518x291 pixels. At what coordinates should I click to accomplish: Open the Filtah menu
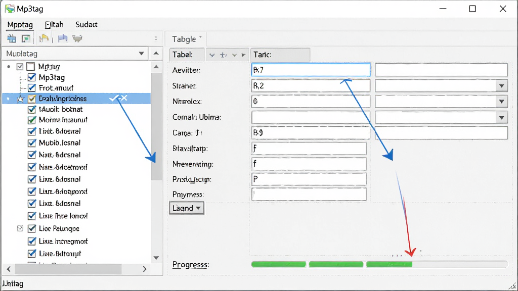[54, 25]
